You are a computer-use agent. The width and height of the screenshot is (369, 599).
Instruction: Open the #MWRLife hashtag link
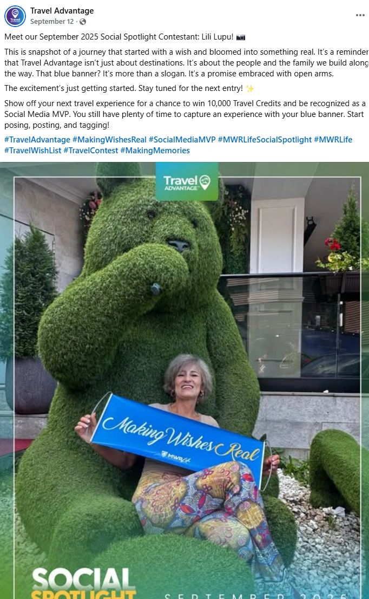[333, 139]
